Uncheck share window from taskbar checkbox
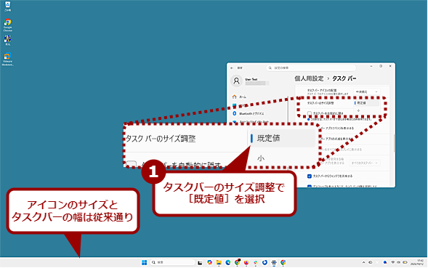The width and height of the screenshot is (428, 268). pyautogui.click(x=310, y=176)
